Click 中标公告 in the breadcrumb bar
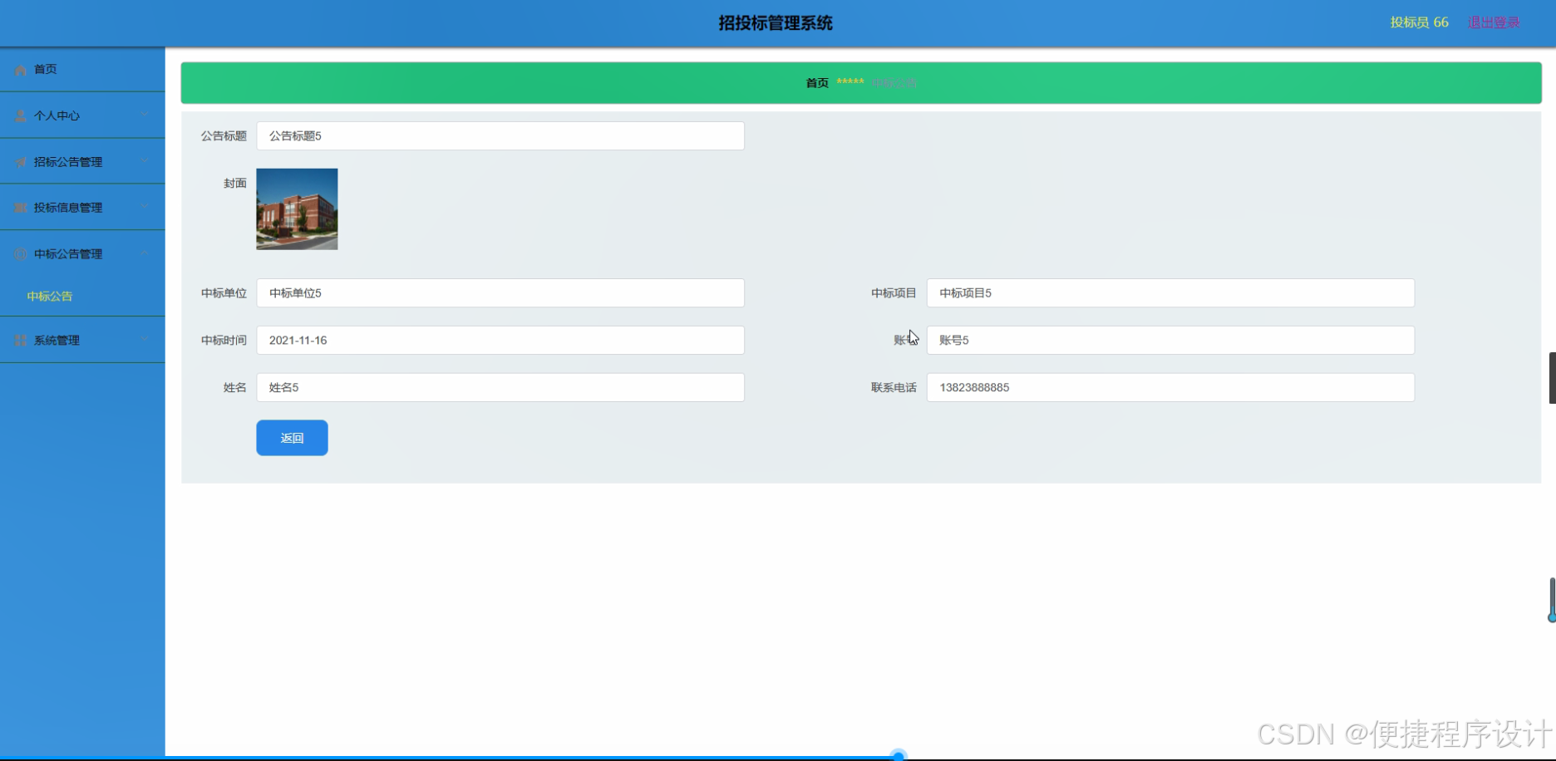The image size is (1556, 761). click(894, 83)
